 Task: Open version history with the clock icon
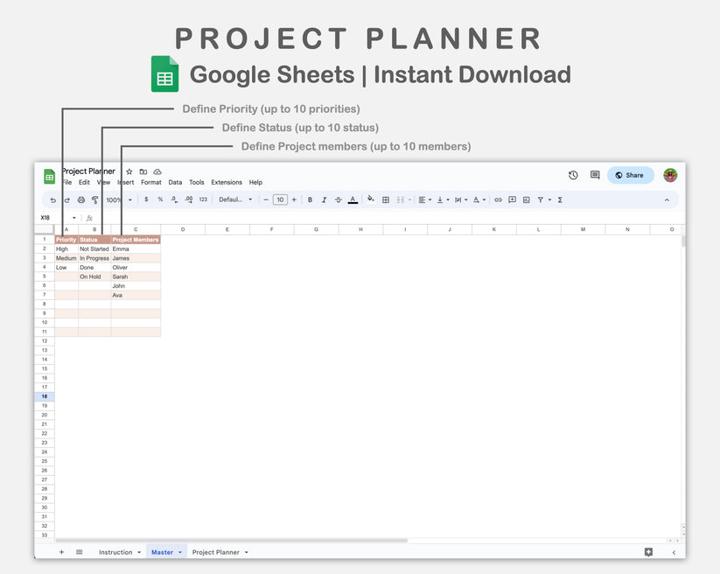(573, 175)
